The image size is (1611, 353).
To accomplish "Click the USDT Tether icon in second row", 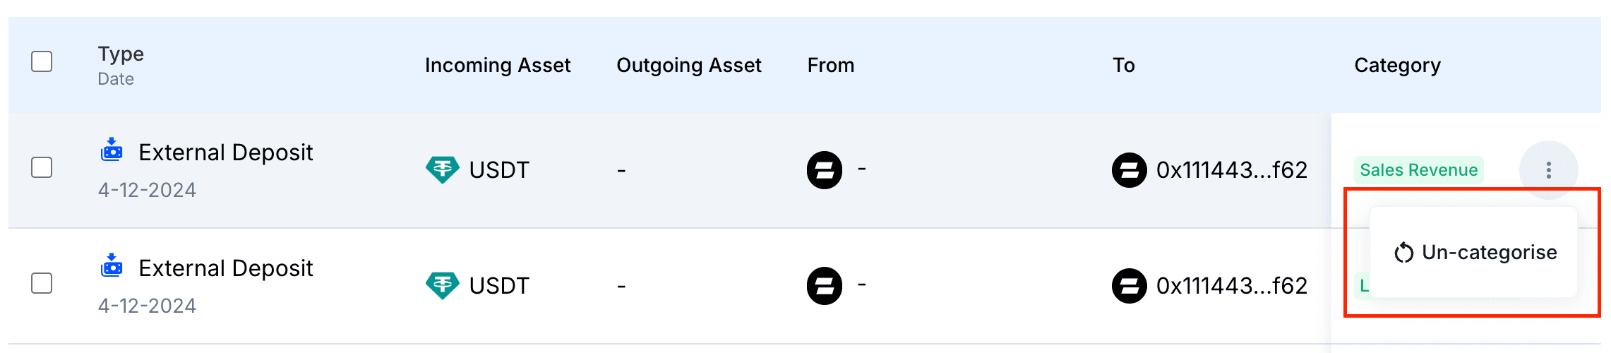I will coord(443,285).
